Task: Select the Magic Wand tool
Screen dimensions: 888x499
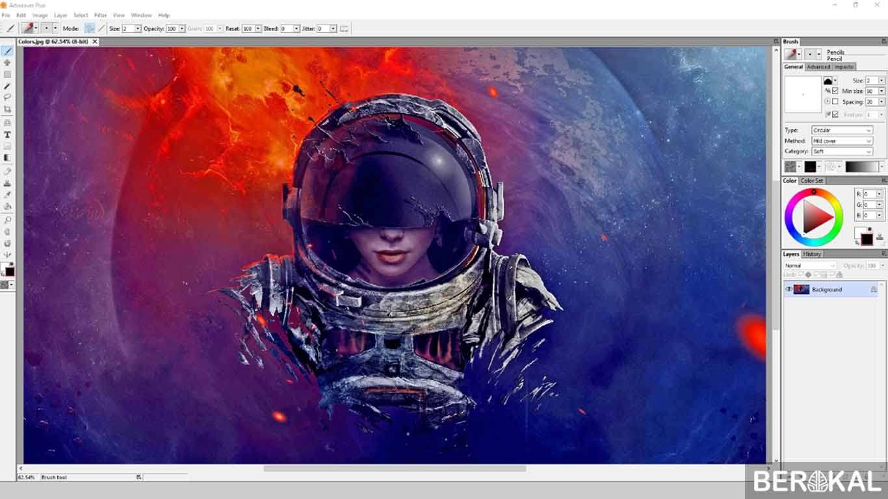Action: (x=7, y=86)
